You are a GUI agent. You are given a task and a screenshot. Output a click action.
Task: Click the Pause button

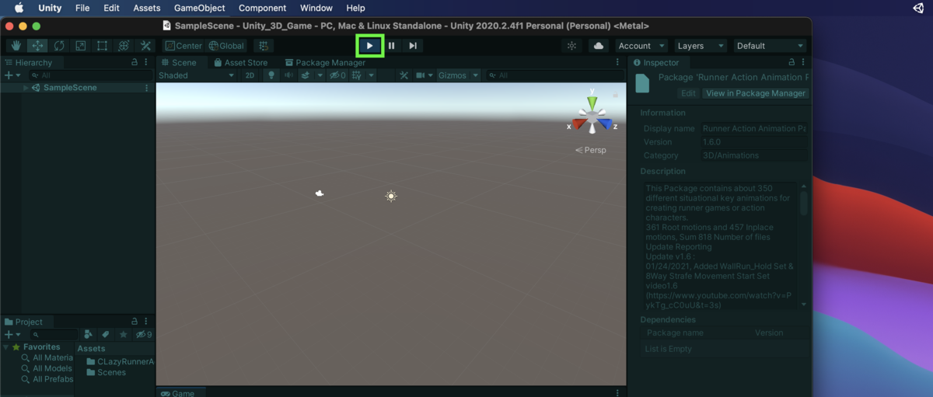pos(392,46)
